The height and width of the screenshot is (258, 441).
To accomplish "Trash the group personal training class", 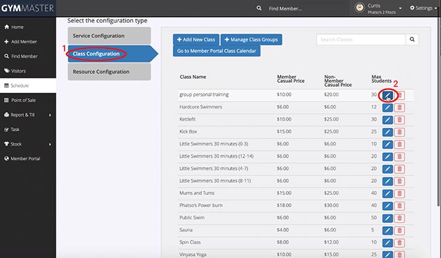I will pyautogui.click(x=400, y=95).
